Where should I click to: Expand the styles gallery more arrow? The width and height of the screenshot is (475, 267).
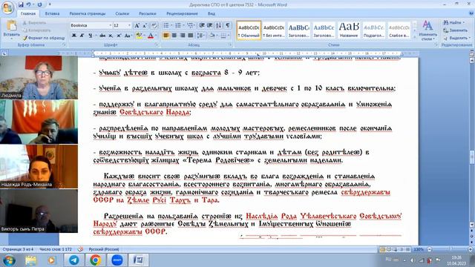tap(415, 37)
